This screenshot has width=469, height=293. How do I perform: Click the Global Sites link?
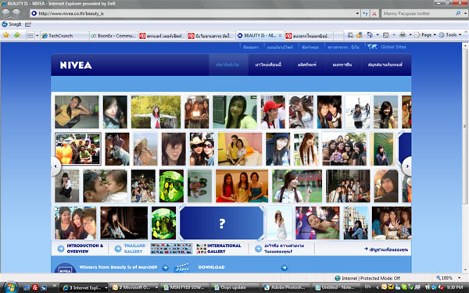393,47
